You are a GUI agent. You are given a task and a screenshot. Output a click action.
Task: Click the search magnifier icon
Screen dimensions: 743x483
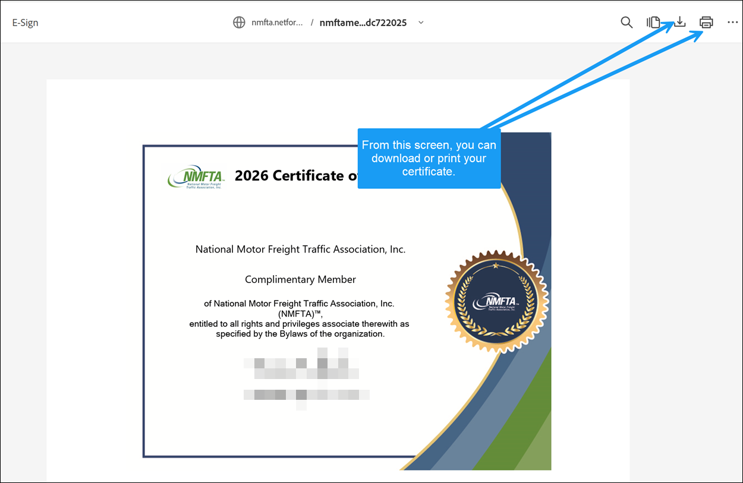coord(626,23)
